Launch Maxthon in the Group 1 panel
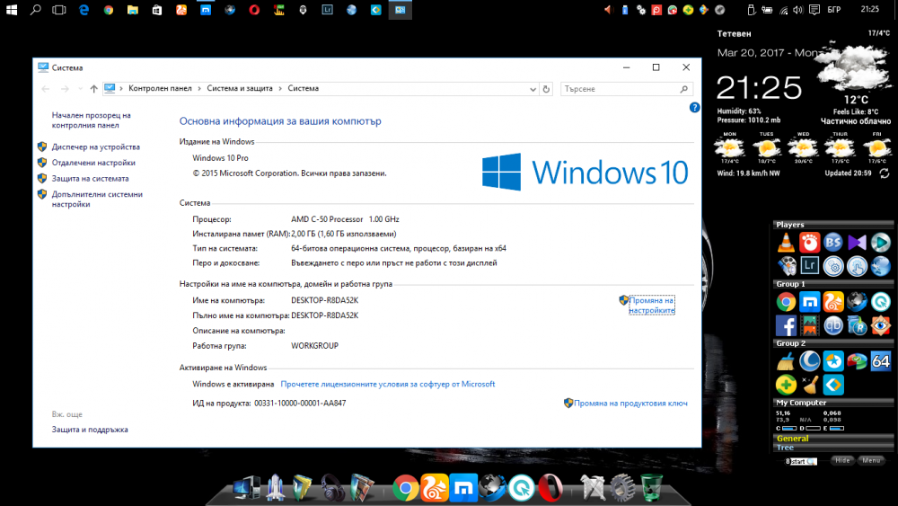The image size is (898, 506). pyautogui.click(x=809, y=302)
